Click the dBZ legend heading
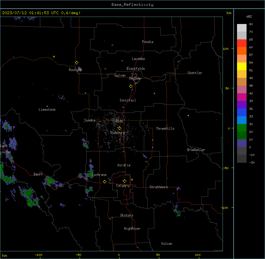This screenshot has width=265, height=259. 249,17
